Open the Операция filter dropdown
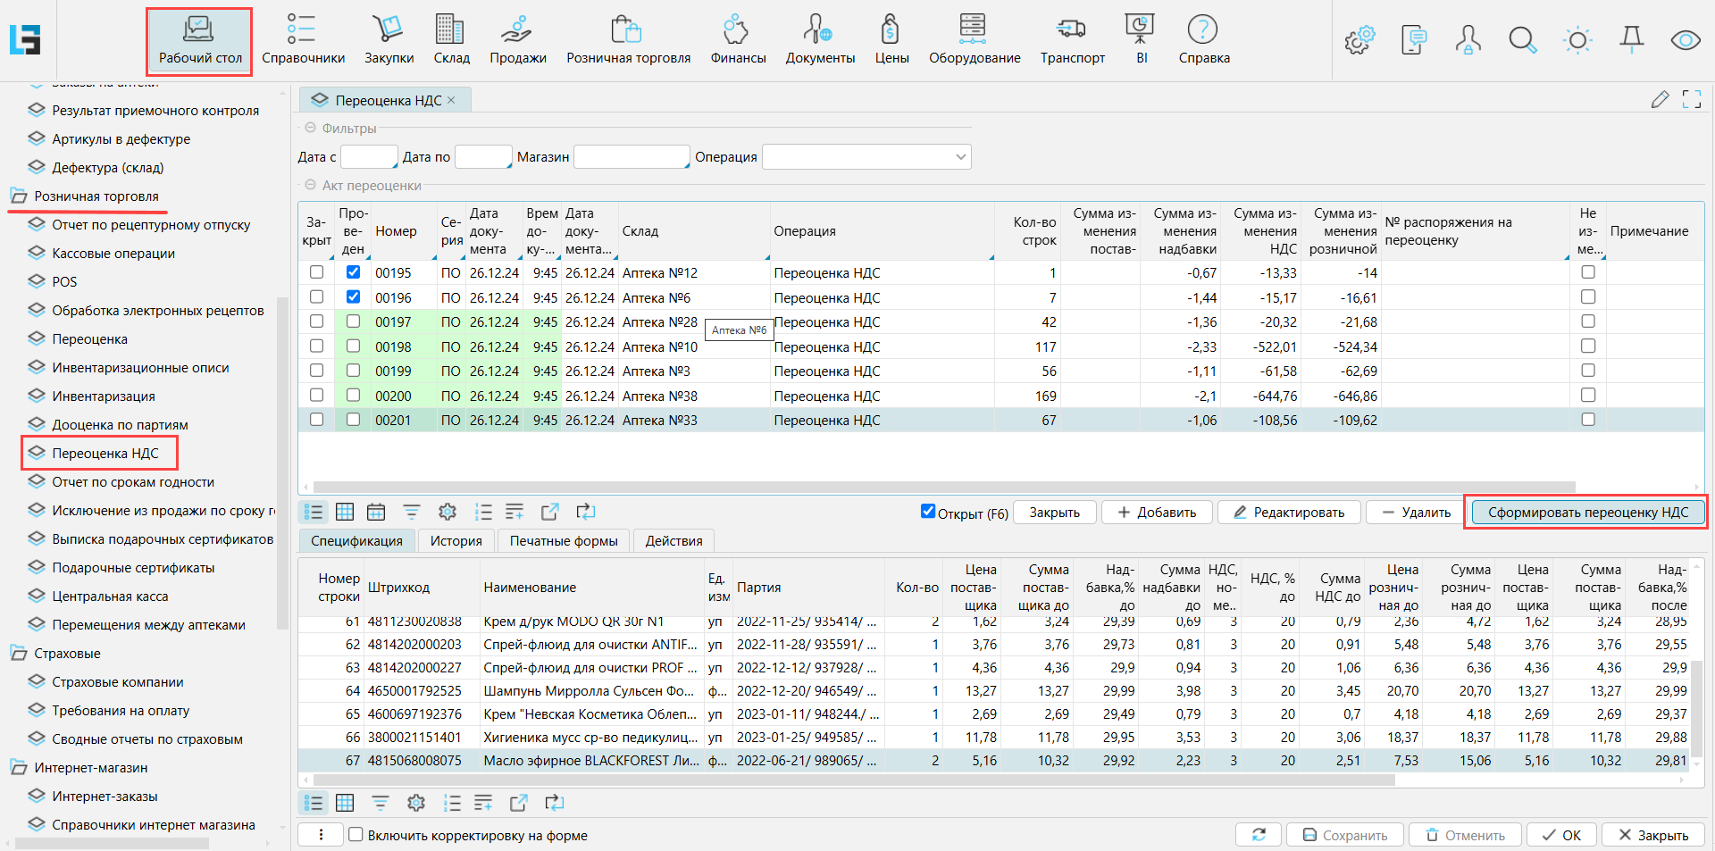 point(960,157)
